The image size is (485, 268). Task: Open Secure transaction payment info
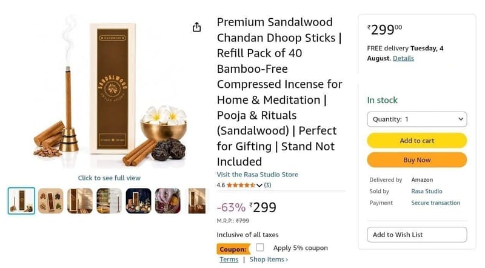tap(435, 203)
